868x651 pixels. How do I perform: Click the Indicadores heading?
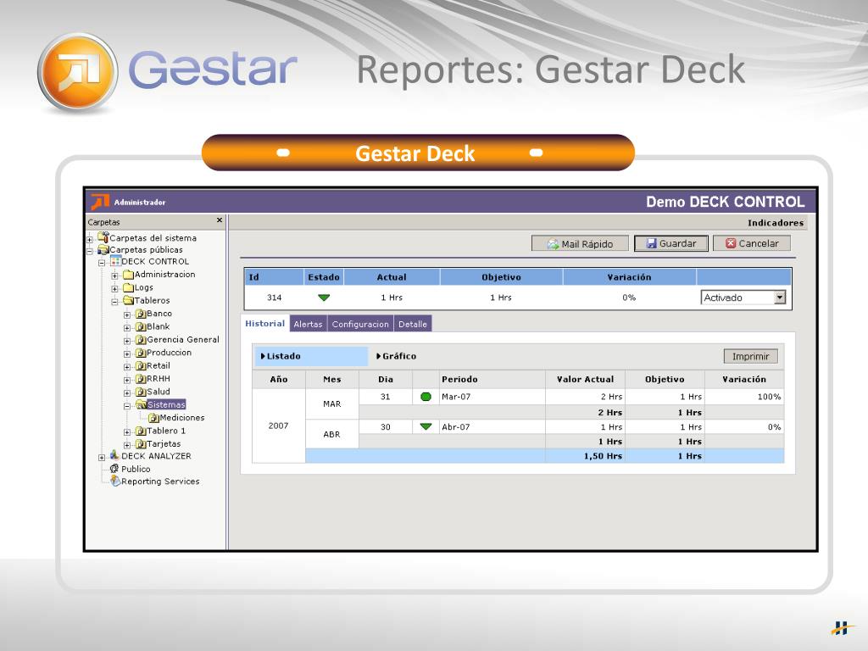775,223
